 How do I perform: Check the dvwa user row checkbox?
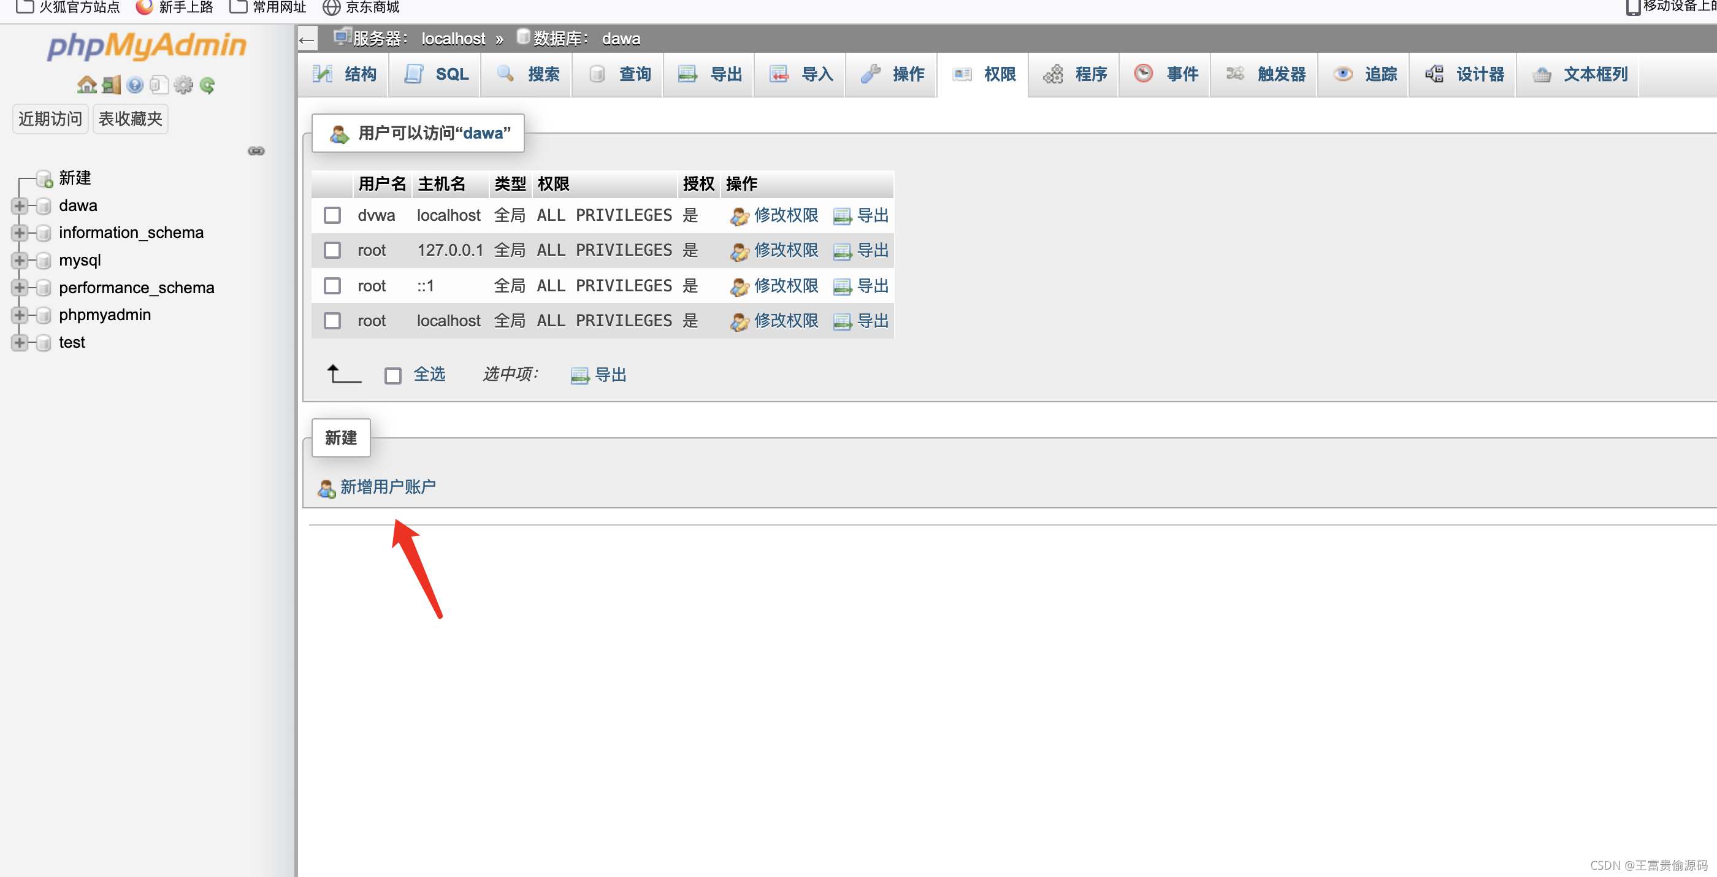pos(332,215)
